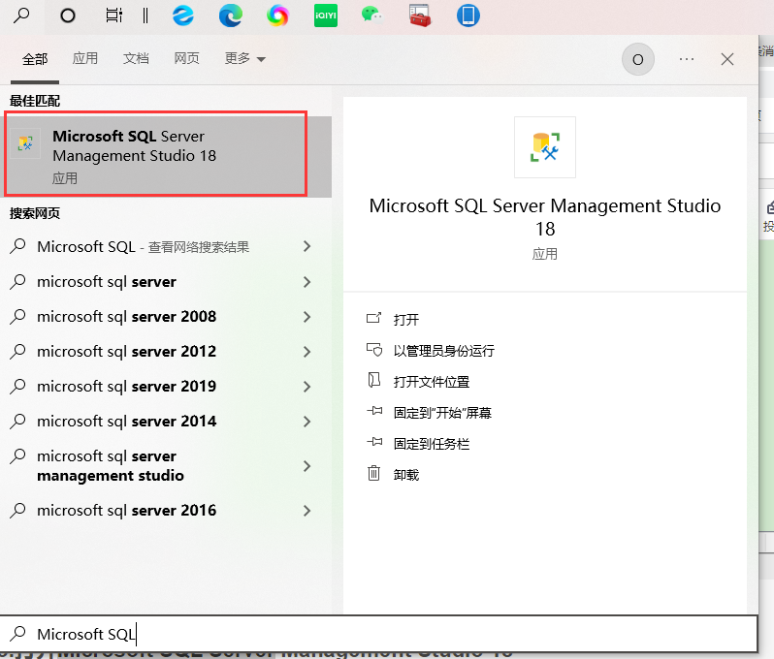Click the taskbar search magnifier icon

tap(21, 16)
